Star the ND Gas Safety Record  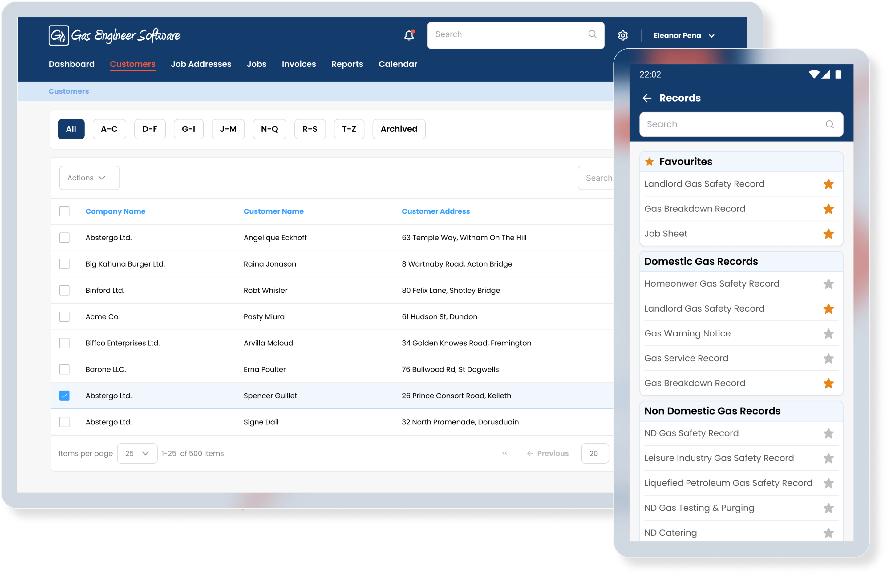828,433
